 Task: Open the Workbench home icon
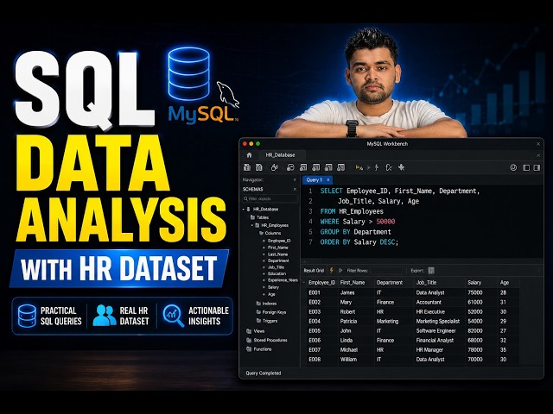click(250, 155)
